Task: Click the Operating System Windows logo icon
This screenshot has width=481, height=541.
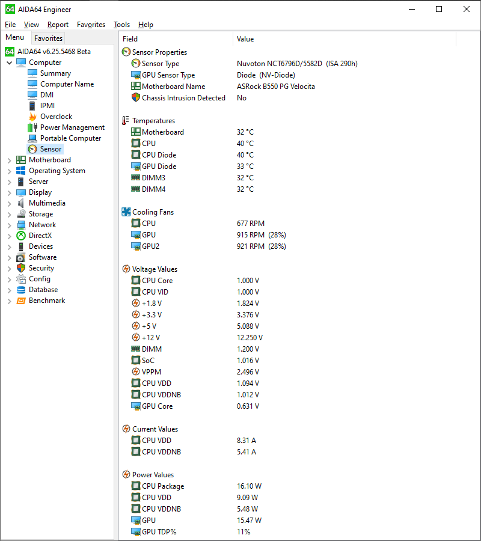Action: coord(21,171)
